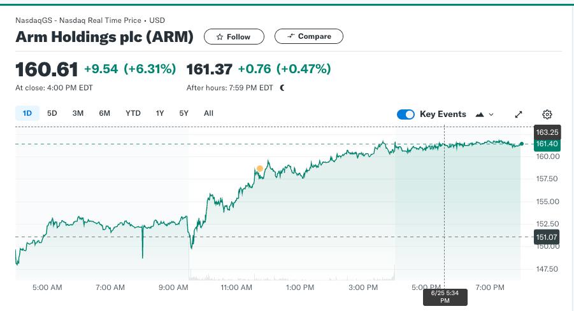Screen dimensions: 574x311
Task: Expand chart to full screen
Action: [x=519, y=114]
